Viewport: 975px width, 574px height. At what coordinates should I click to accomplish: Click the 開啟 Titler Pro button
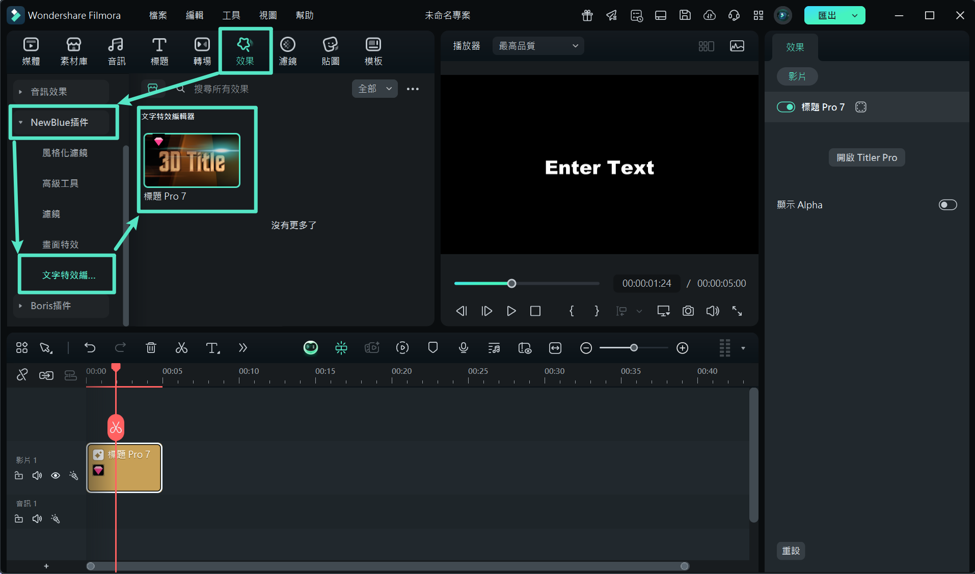(x=866, y=157)
